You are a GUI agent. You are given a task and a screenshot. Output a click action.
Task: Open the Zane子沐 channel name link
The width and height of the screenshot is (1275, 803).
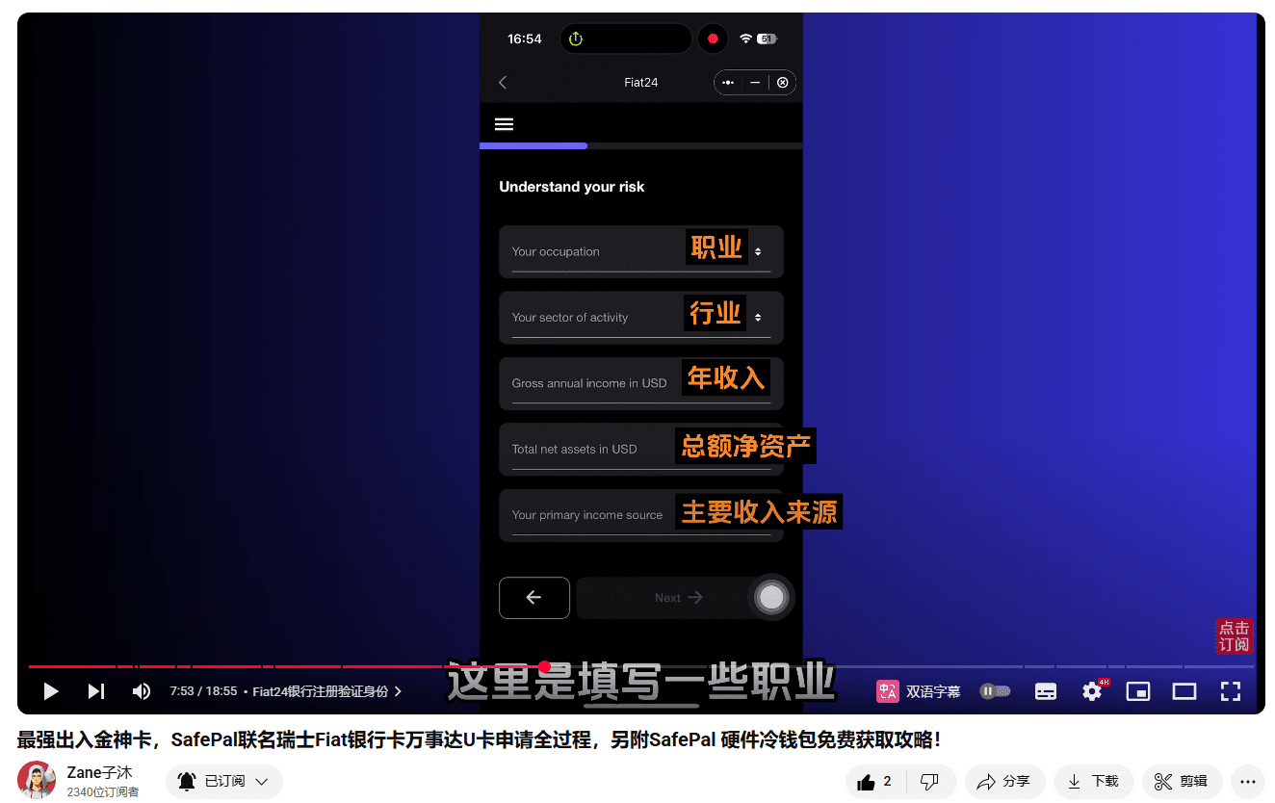(x=99, y=772)
